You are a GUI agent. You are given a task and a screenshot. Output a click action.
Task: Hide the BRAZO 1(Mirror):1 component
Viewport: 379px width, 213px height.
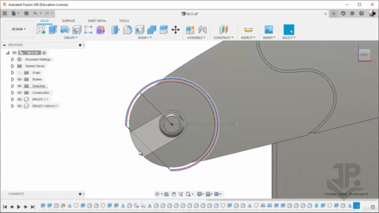point(20,106)
